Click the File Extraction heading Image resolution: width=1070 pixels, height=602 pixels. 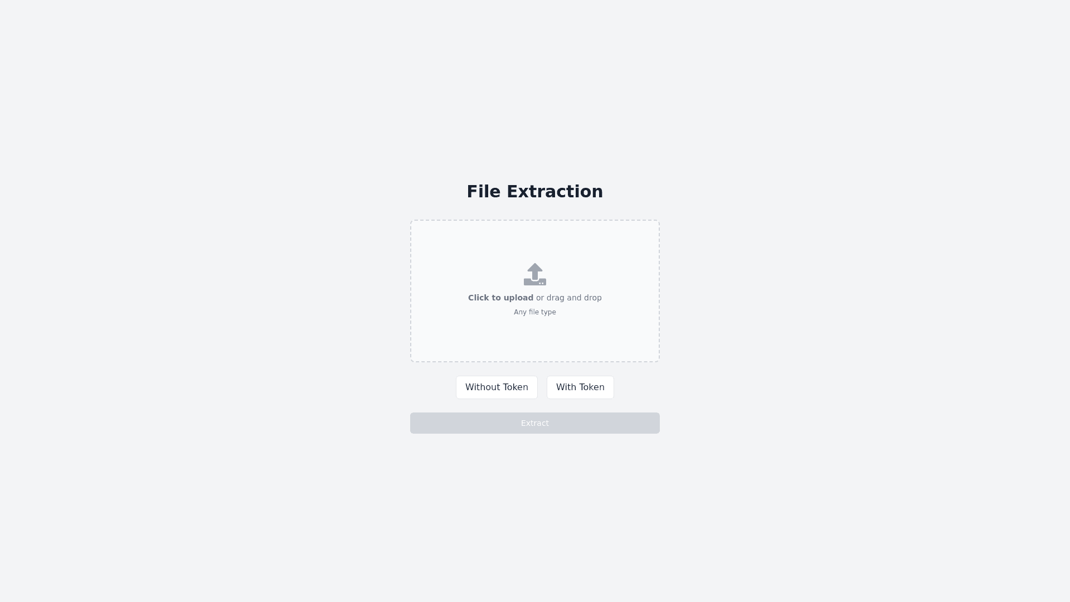click(x=535, y=191)
